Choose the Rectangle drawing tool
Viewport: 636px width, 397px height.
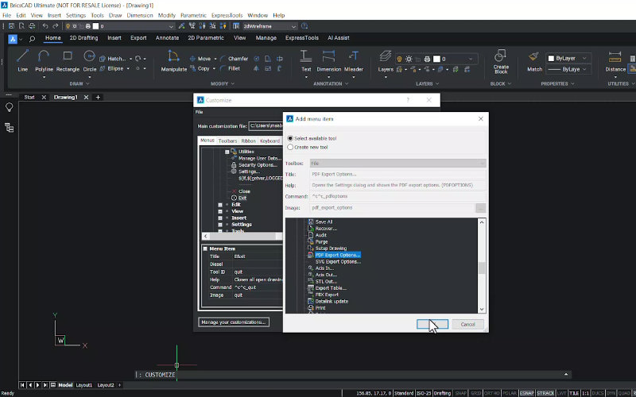click(68, 59)
